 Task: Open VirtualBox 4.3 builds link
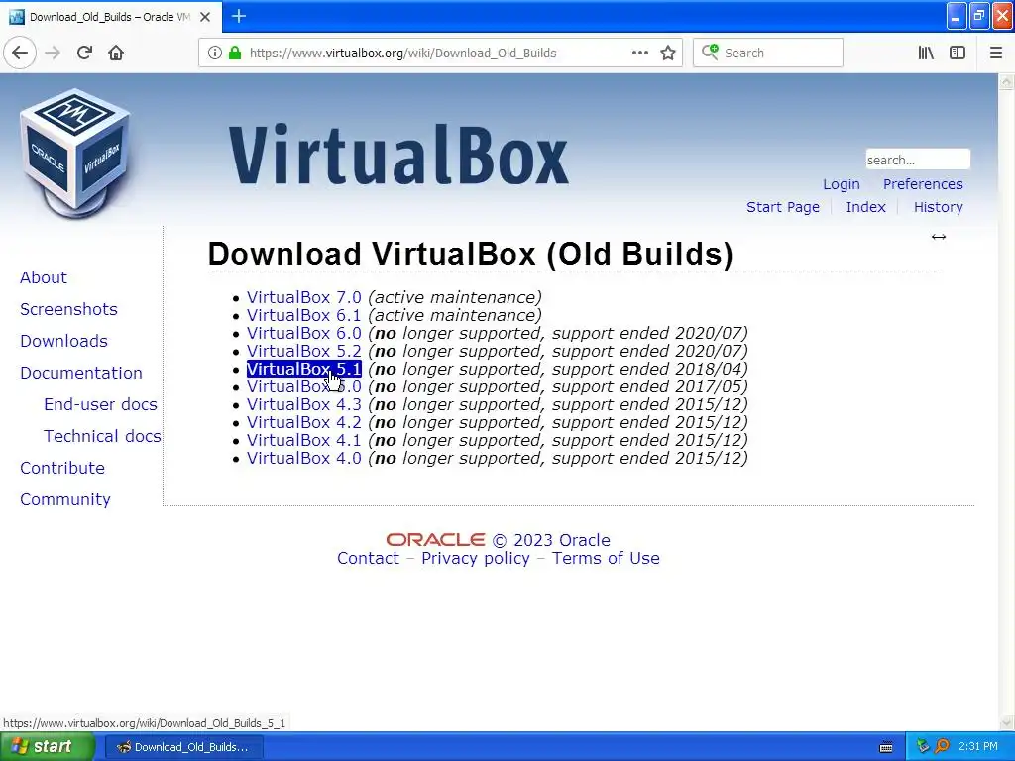tap(303, 404)
